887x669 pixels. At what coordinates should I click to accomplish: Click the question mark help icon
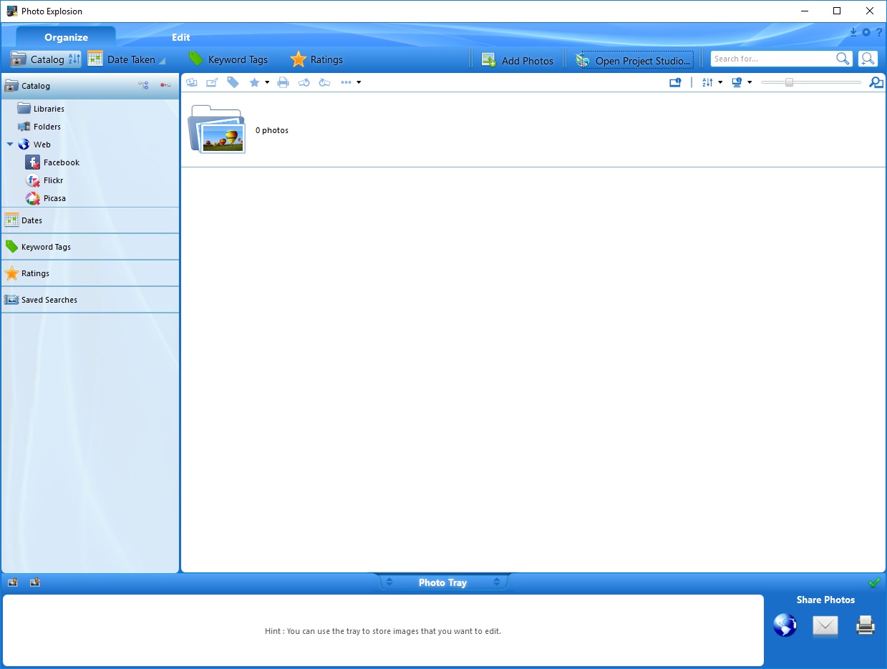tap(879, 32)
